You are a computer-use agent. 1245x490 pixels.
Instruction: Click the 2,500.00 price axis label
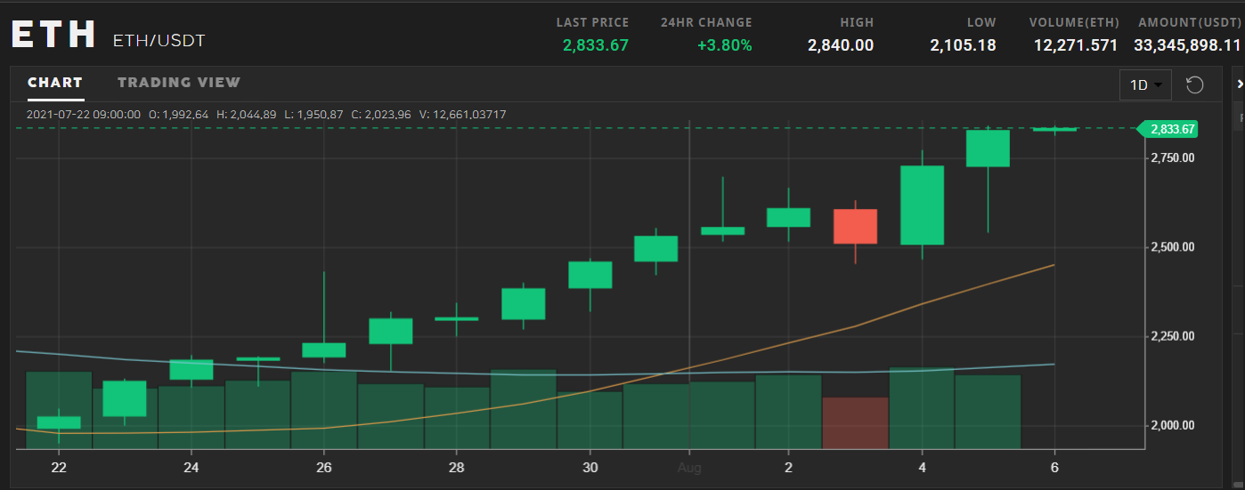[1172, 247]
